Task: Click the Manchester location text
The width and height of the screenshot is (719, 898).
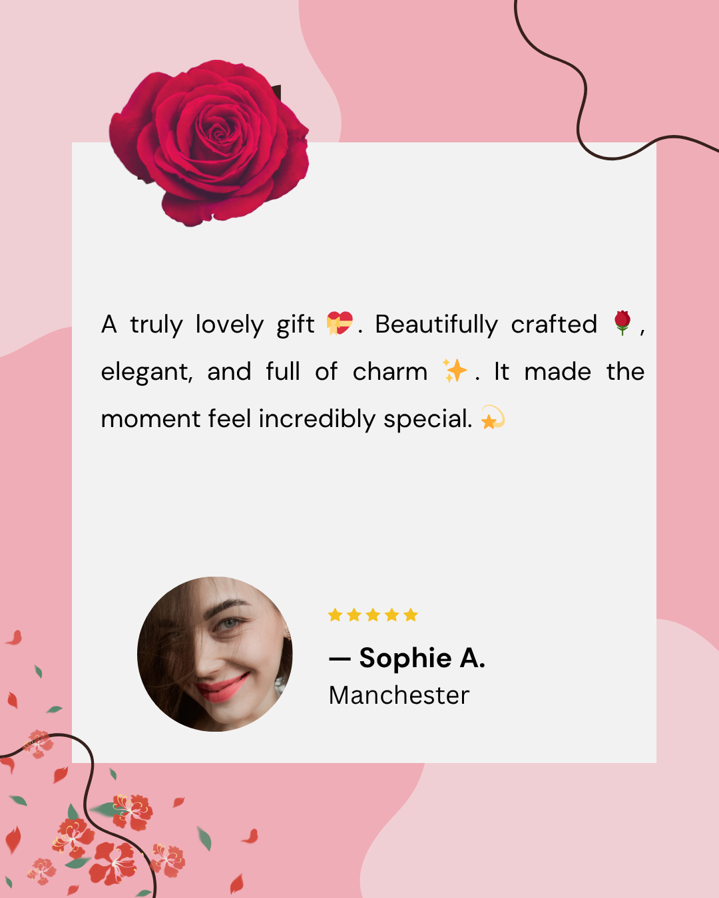Action: tap(399, 695)
